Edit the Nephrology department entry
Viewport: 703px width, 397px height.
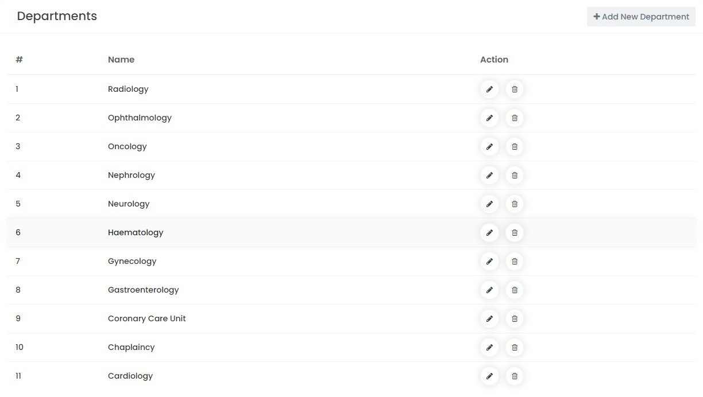(489, 175)
